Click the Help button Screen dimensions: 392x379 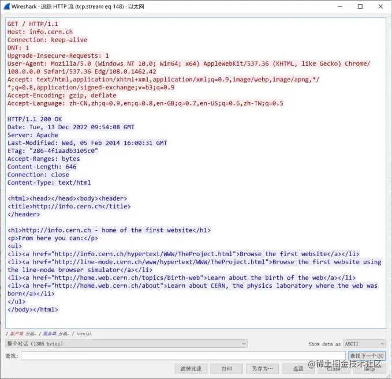point(369,369)
